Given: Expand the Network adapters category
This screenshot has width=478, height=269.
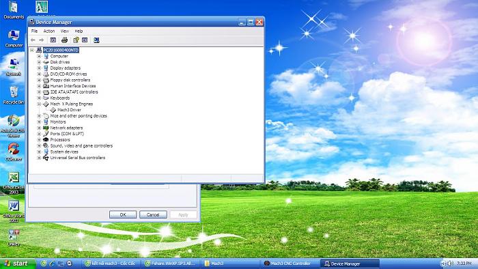Looking at the screenshot, I should point(39,128).
